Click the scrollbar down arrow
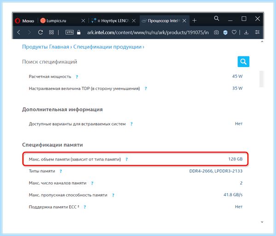Viewport: 276px width, 236px height. [262, 222]
